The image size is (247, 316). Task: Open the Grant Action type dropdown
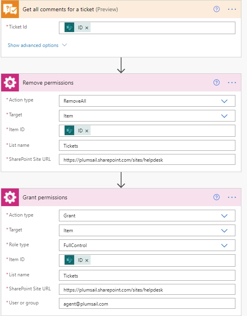pos(147,216)
